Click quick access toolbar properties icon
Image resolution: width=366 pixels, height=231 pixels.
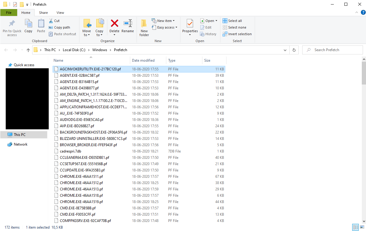coord(15,5)
